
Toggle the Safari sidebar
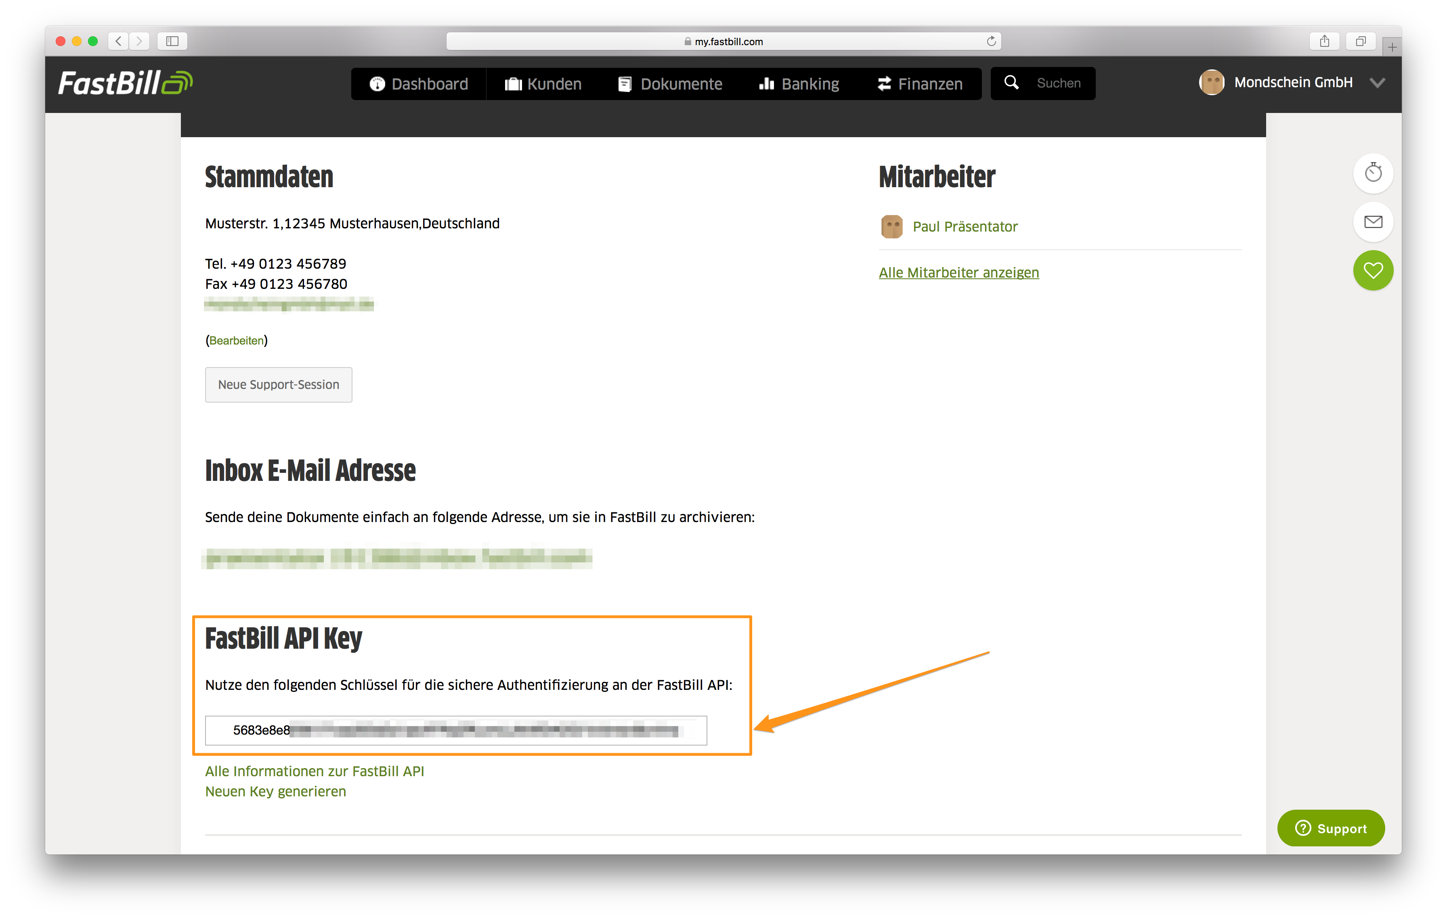[172, 41]
